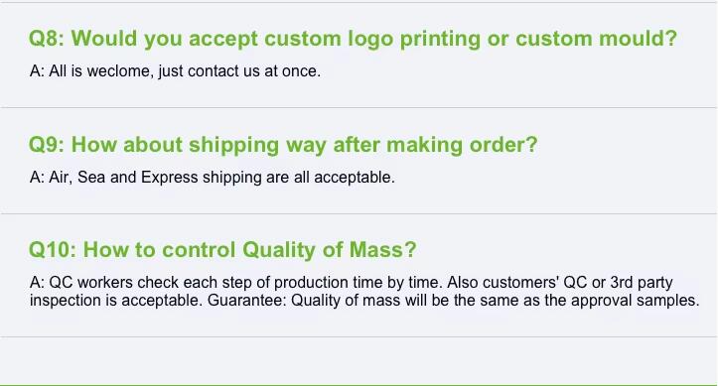718x386 pixels.
Task: Click the divider line between Q9 and Q10
Action: pyautogui.click(x=359, y=213)
